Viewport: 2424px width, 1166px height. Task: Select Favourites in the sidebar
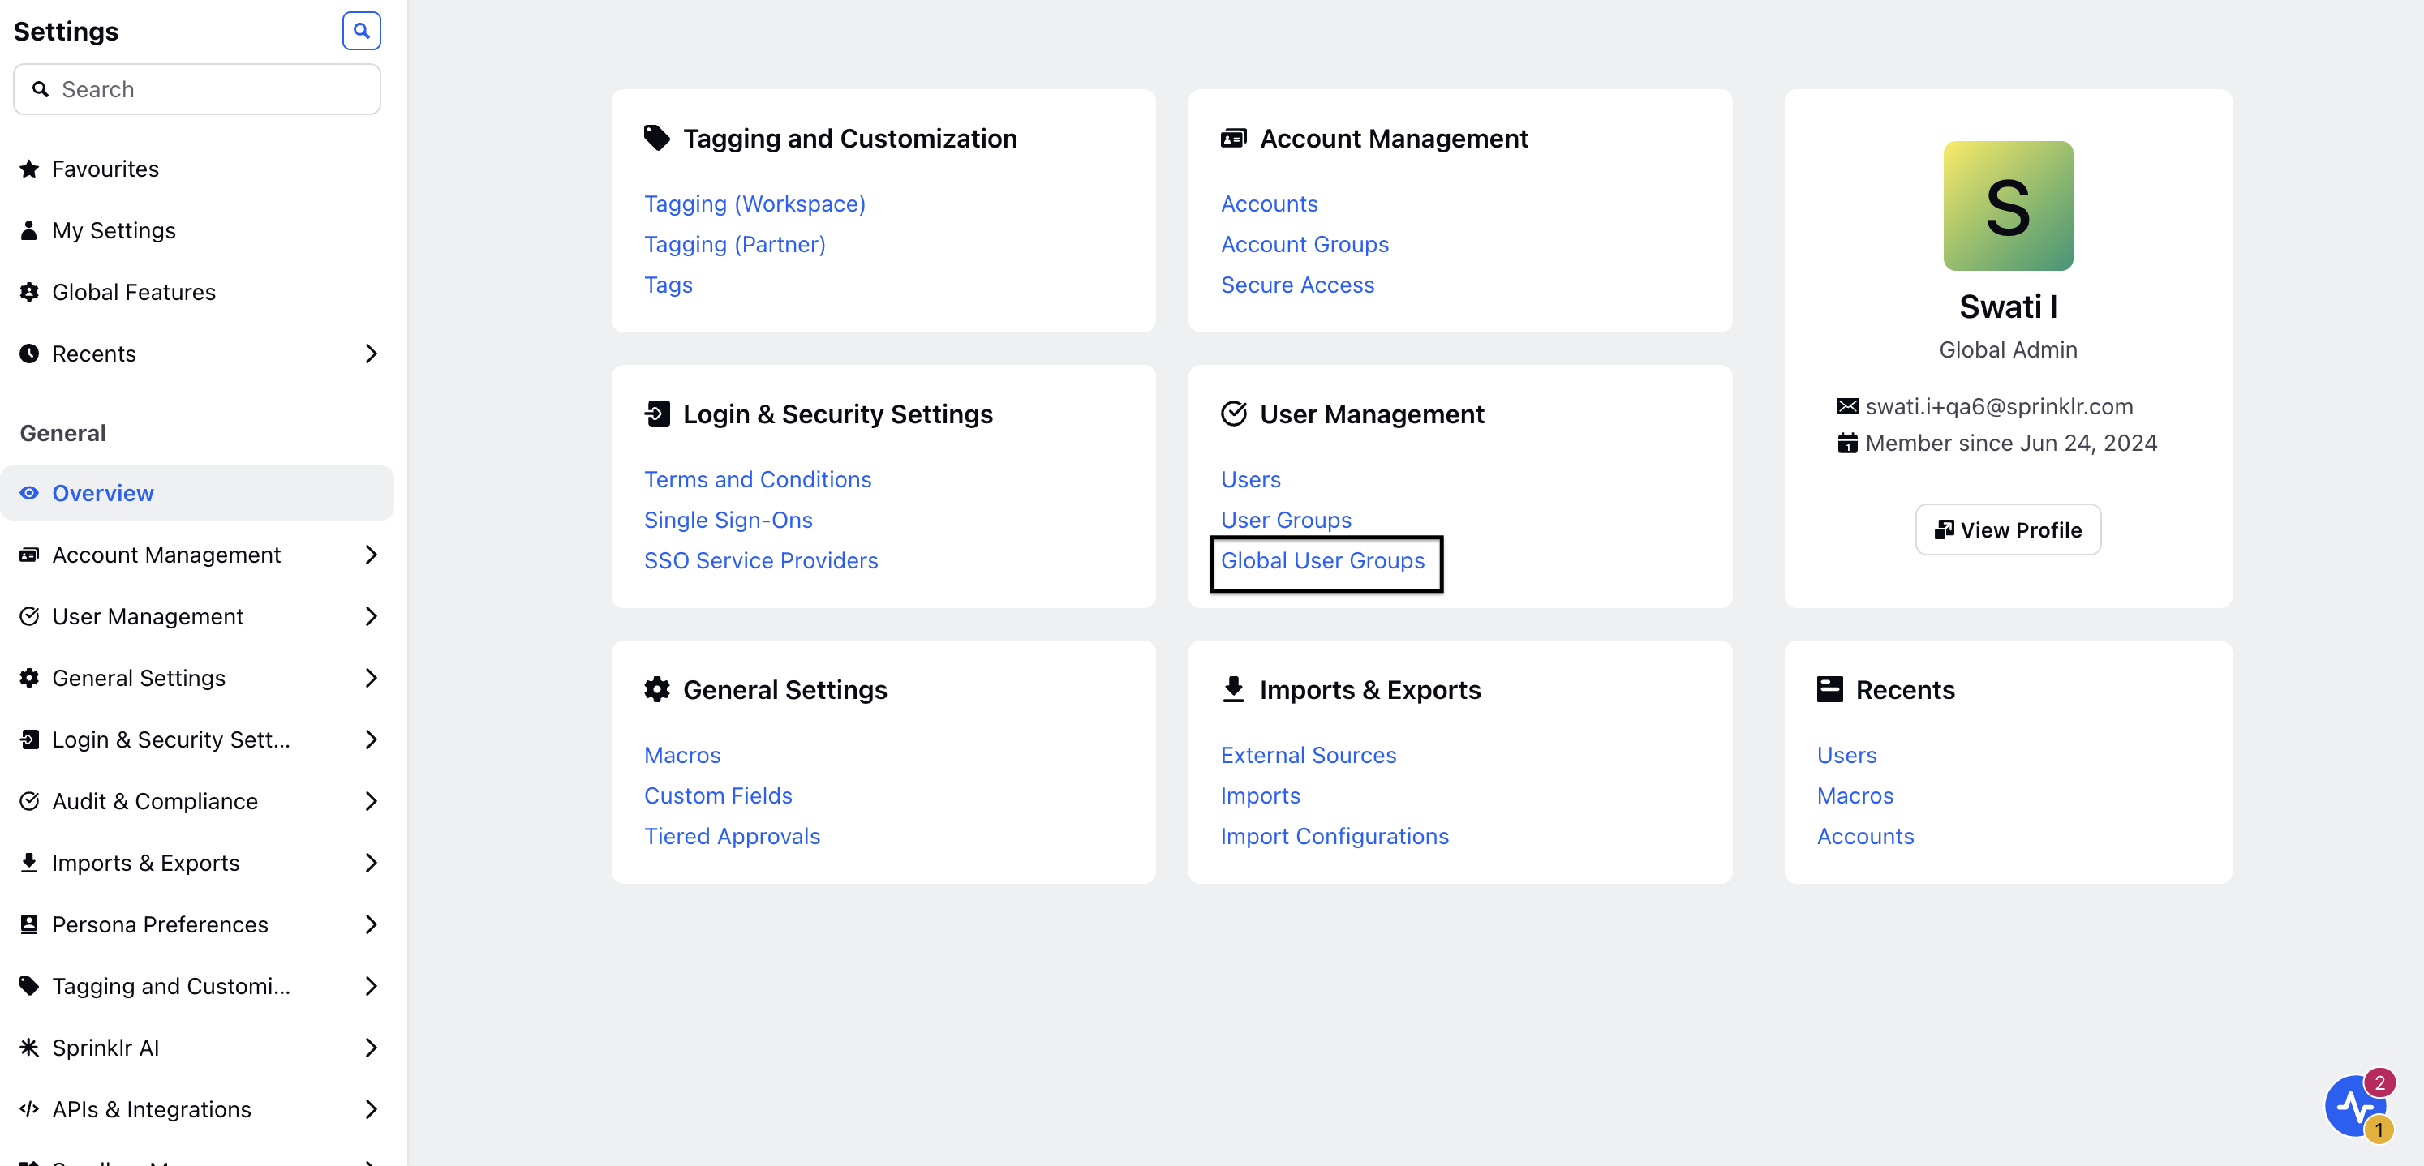(x=196, y=169)
